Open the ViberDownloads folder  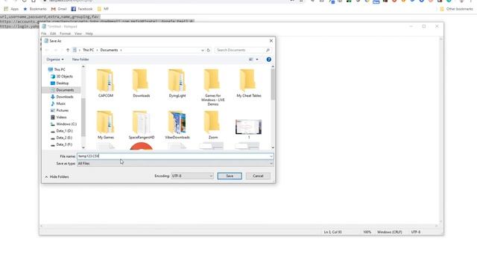pyautogui.click(x=177, y=124)
